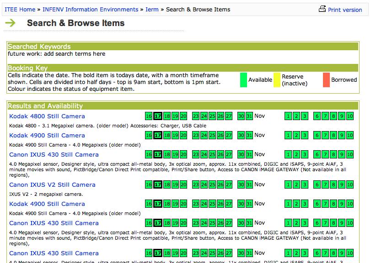Select November 2 for Canon IXUS V2 camera
This screenshot has width=371, height=263.
296,184
